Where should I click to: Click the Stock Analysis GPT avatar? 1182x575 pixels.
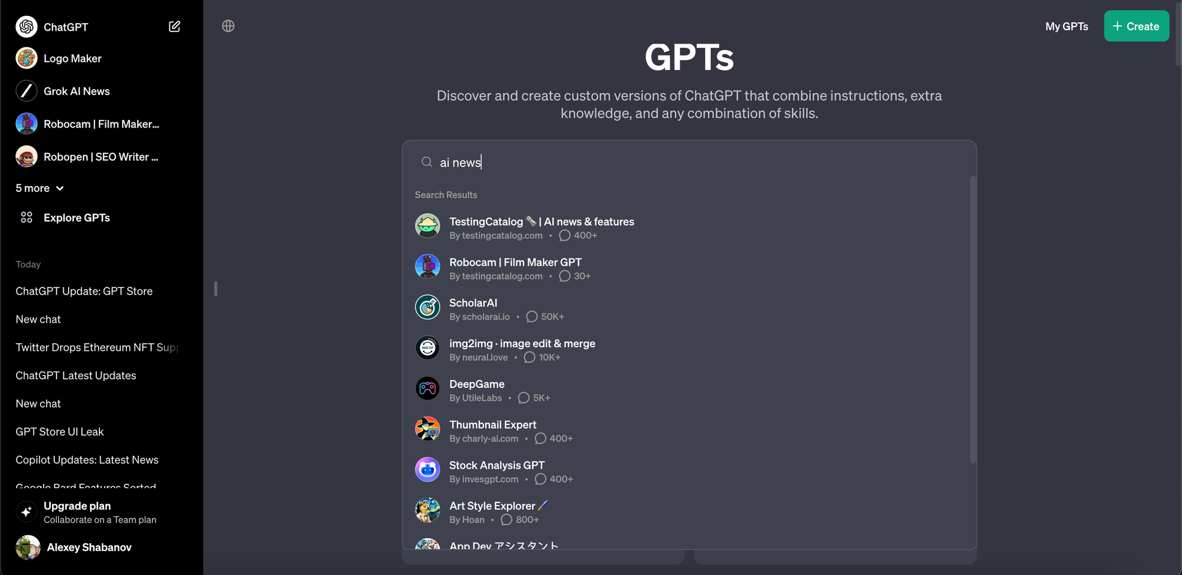[x=427, y=470]
